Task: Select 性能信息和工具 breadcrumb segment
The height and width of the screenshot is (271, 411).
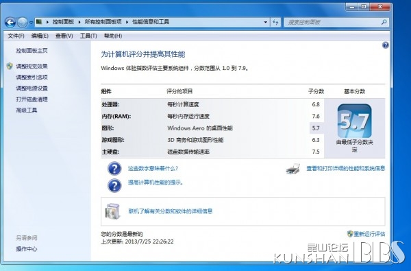Action: pyautogui.click(x=151, y=22)
